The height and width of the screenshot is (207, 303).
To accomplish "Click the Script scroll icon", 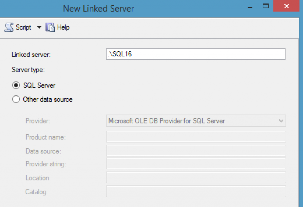I will (8, 27).
